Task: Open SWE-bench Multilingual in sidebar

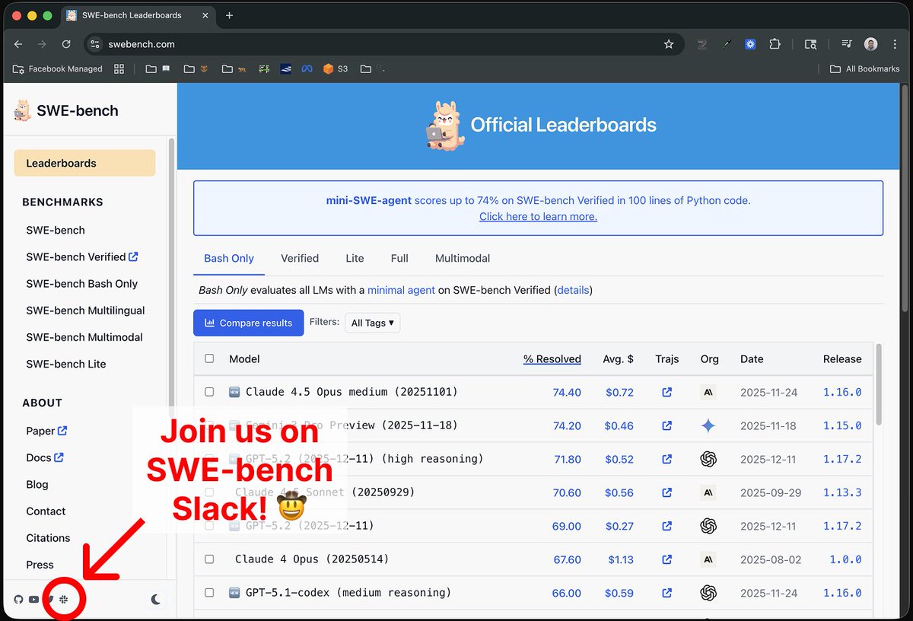Action: point(85,310)
